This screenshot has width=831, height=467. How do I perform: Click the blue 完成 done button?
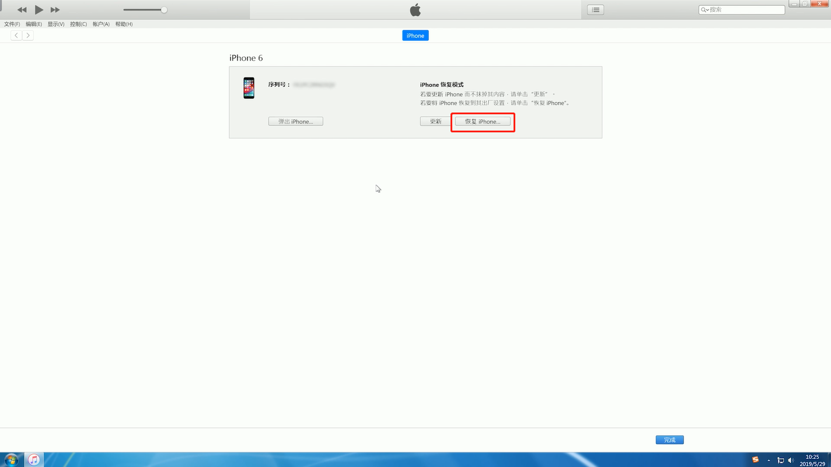(x=669, y=440)
